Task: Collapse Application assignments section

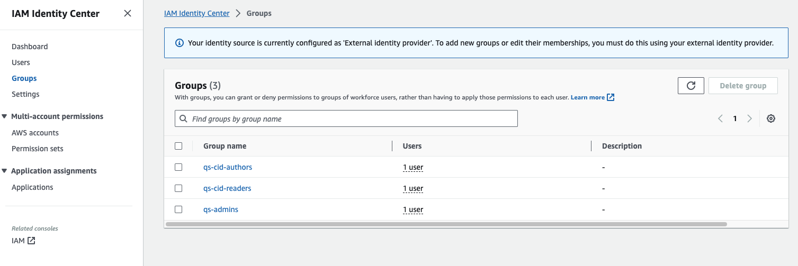Action: (5, 171)
